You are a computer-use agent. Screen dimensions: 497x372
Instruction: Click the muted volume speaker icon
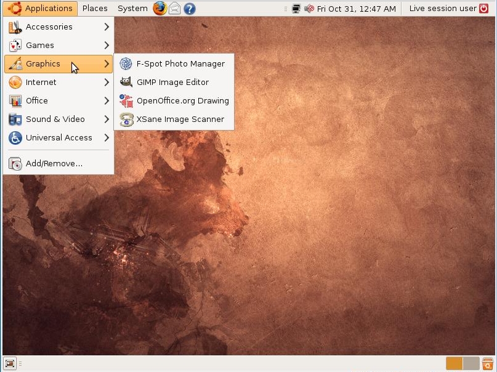[309, 9]
